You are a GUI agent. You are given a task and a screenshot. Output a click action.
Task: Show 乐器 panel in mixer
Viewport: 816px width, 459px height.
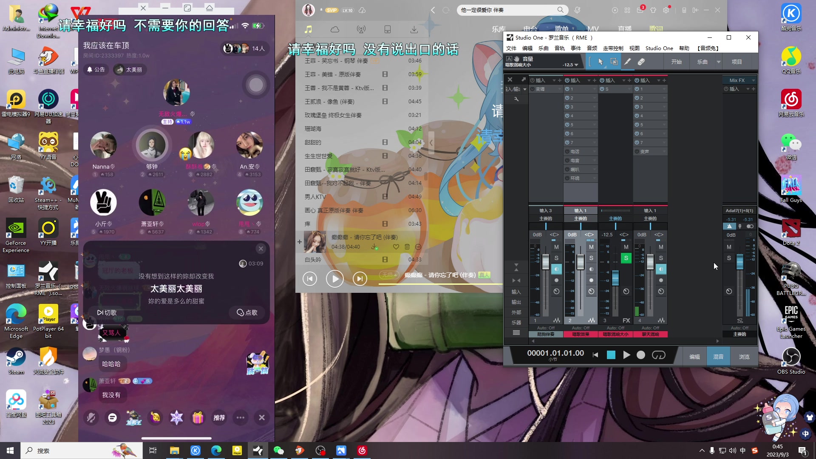pyautogui.click(x=516, y=323)
